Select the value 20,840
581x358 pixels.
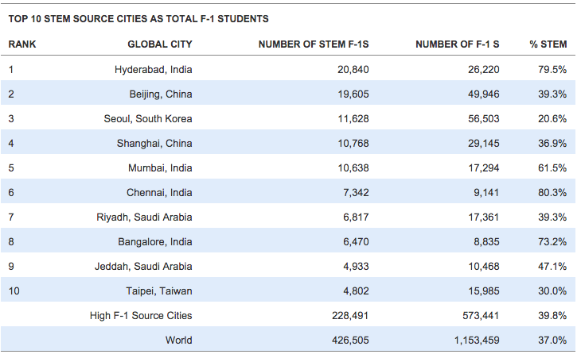click(353, 70)
